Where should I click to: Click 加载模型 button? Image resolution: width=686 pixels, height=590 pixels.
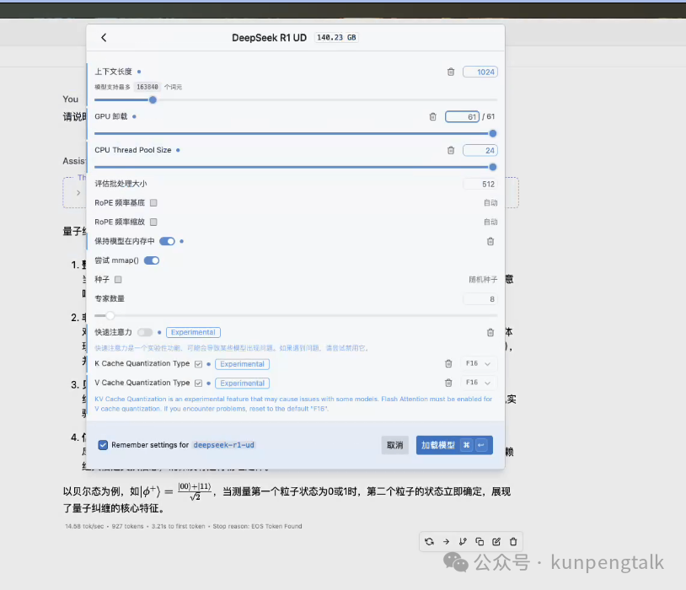tap(454, 445)
